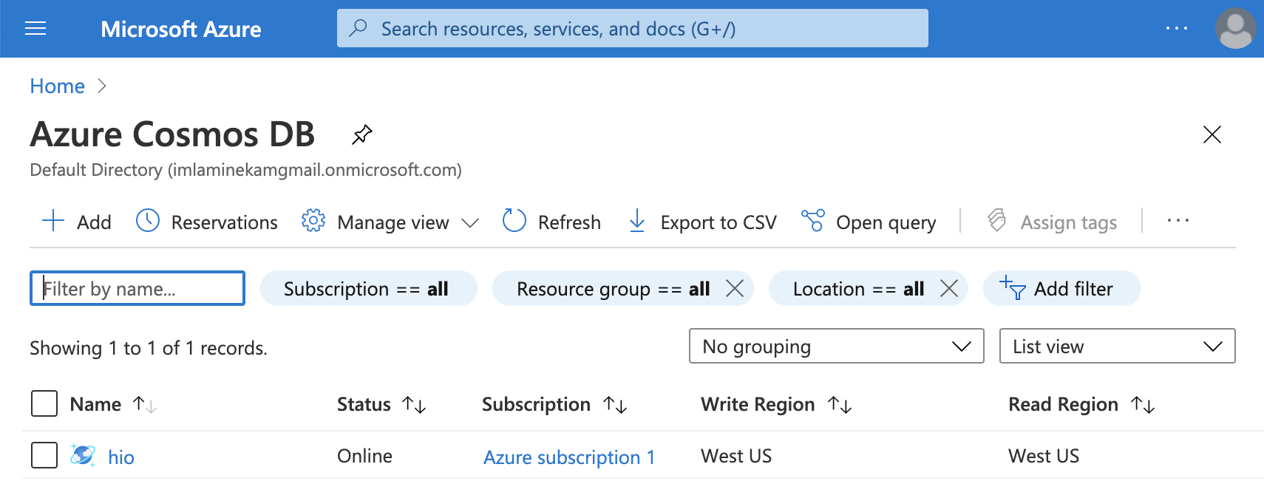Click Refresh in the toolbar
The width and height of the screenshot is (1264, 498).
click(551, 222)
